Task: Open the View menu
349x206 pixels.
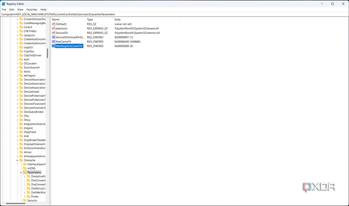Action: coord(20,10)
